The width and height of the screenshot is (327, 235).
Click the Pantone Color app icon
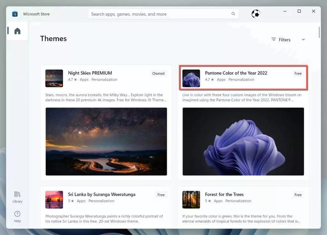191,78
